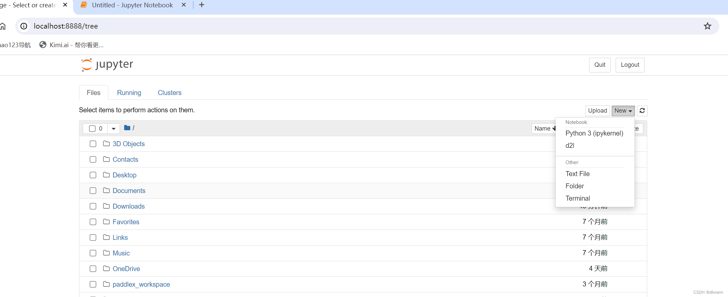The image size is (728, 297).
Task: Open the Name sort dropdown
Action: coord(545,128)
